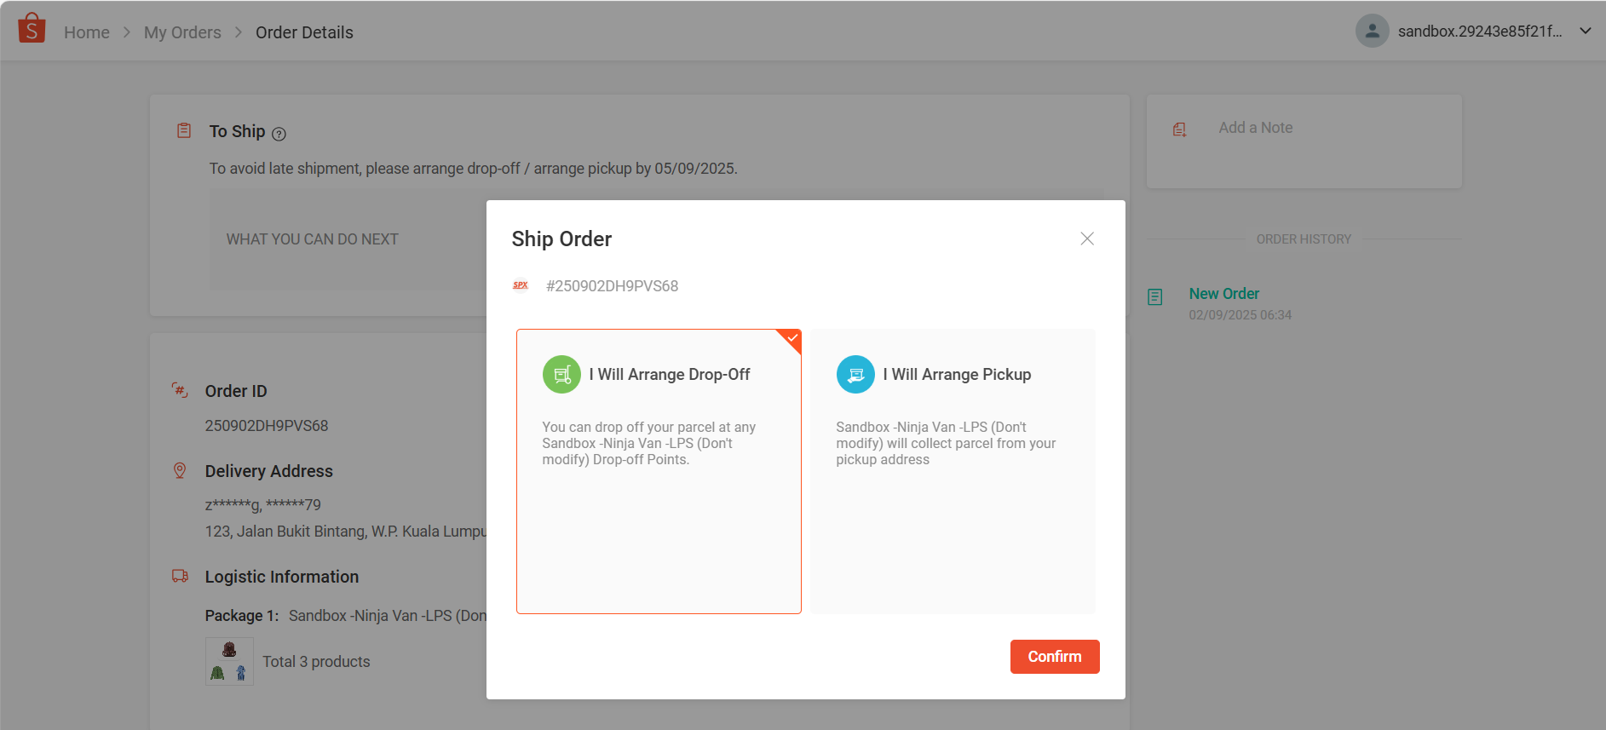Click the pickup address description text
Viewport: 1606px width, 730px height.
[946, 443]
